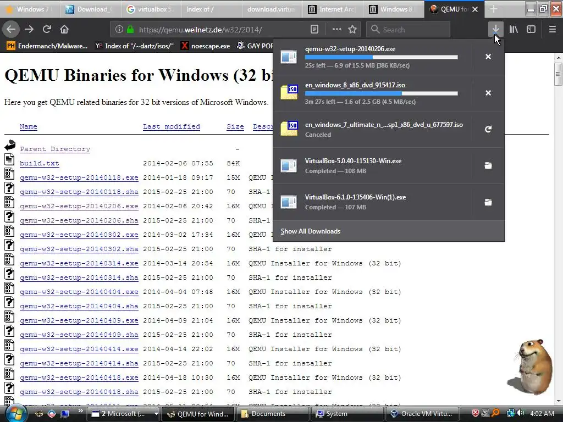Screen dimensions: 563x422
Task: Click the volume speaker tray icon
Action: pos(520,413)
